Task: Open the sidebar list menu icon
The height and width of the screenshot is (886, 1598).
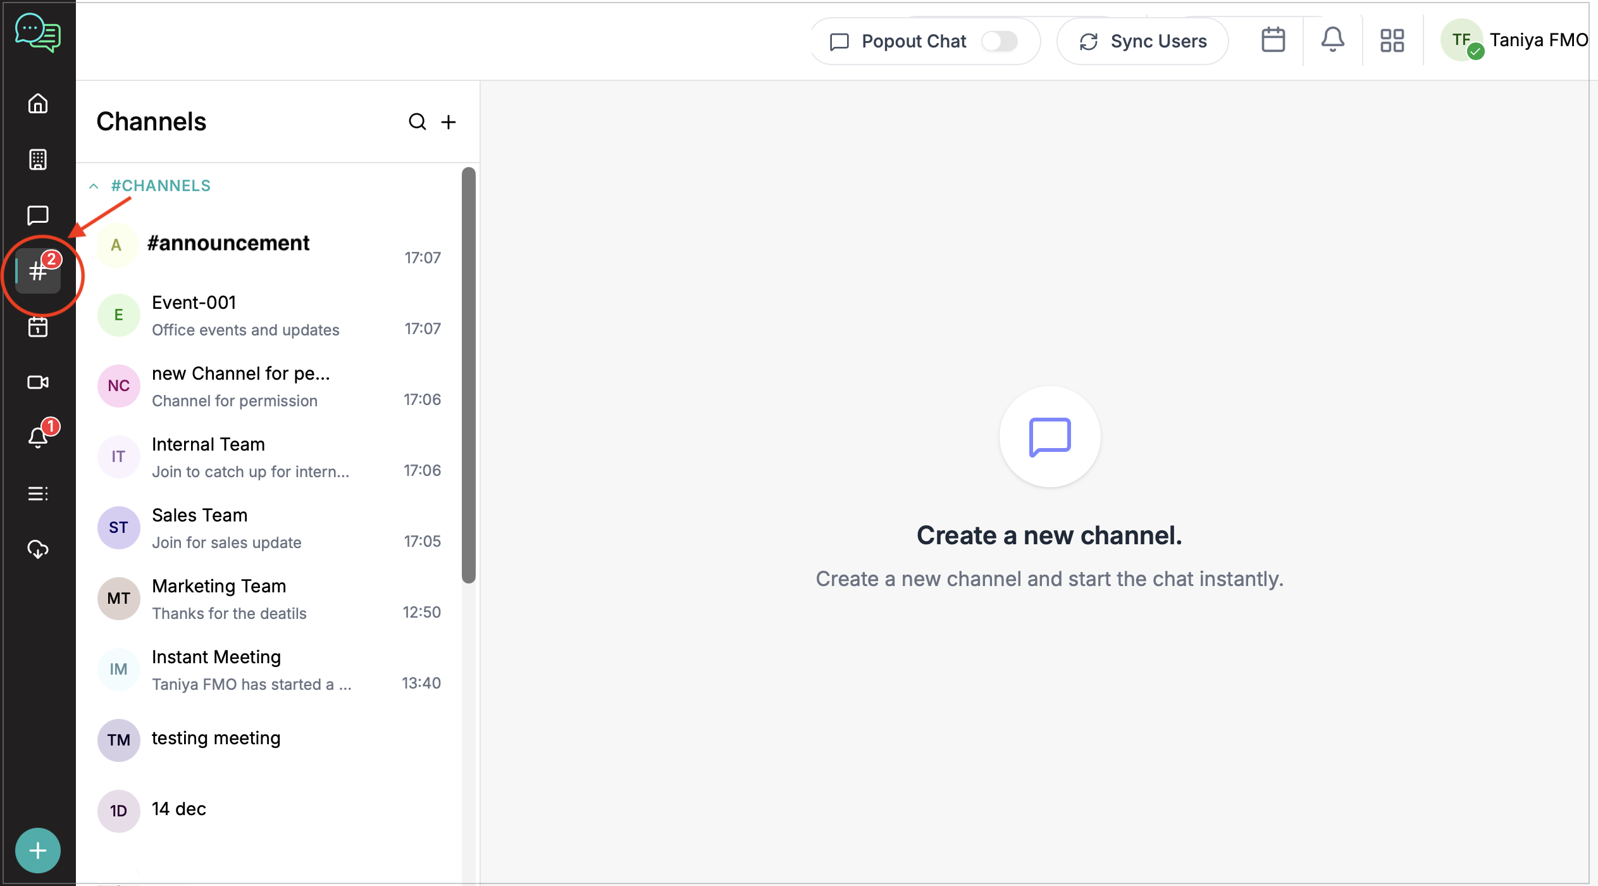Action: [x=38, y=494]
